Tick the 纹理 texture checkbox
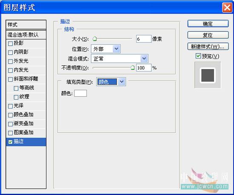Image resolution: width=234 pixels, height=195 pixels. pyautogui.click(x=16, y=97)
